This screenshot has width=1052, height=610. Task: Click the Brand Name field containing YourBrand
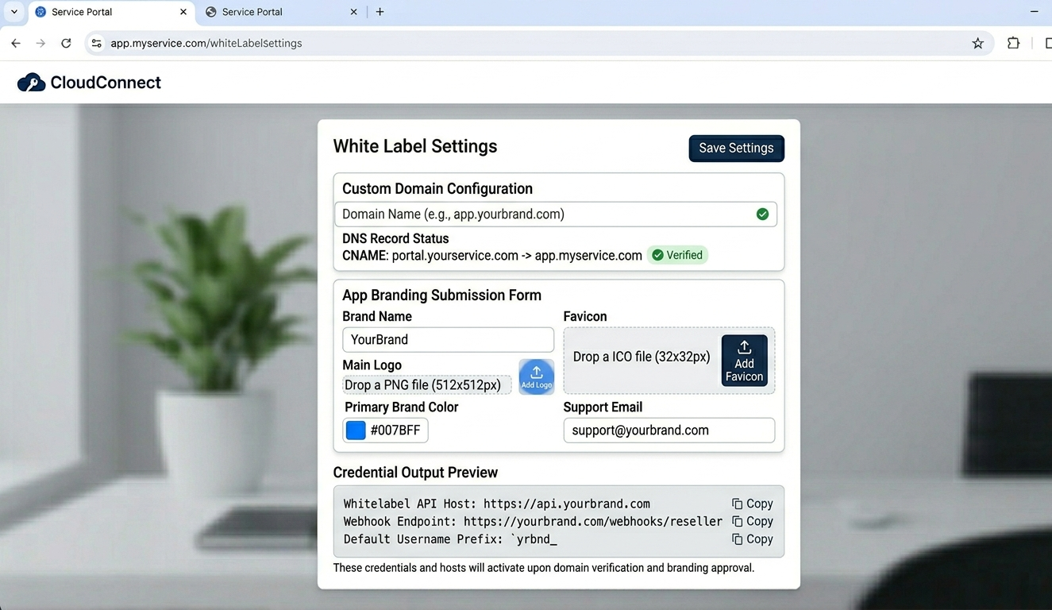448,339
